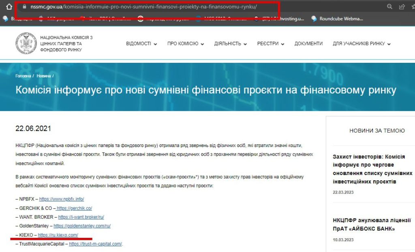Open news article about АЙБОКС БАНК licenses

pyautogui.click(x=372, y=224)
